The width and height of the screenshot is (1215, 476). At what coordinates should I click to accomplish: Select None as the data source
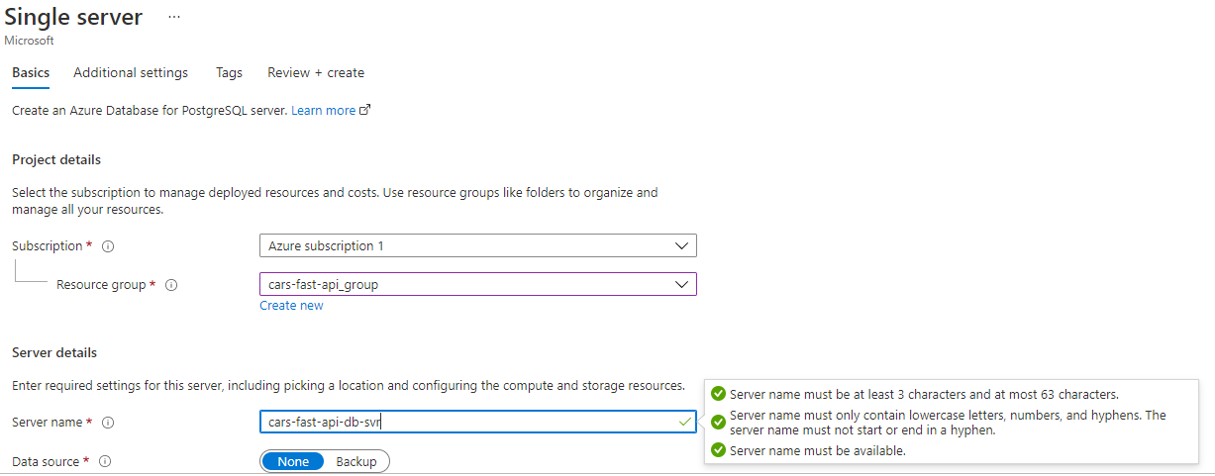(293, 462)
